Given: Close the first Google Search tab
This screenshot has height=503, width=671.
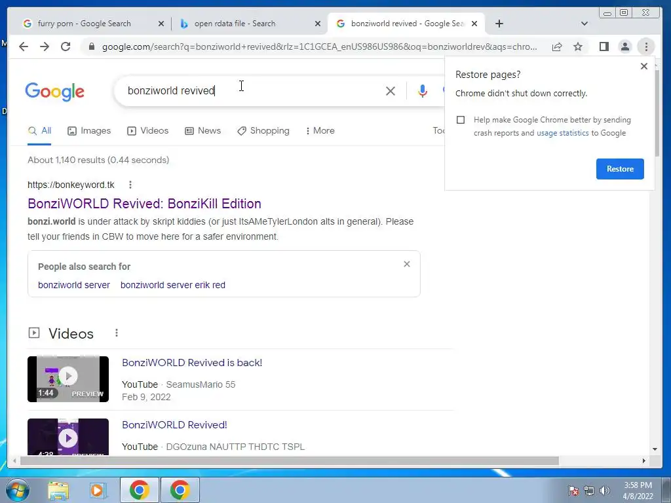Looking at the screenshot, I should (161, 24).
